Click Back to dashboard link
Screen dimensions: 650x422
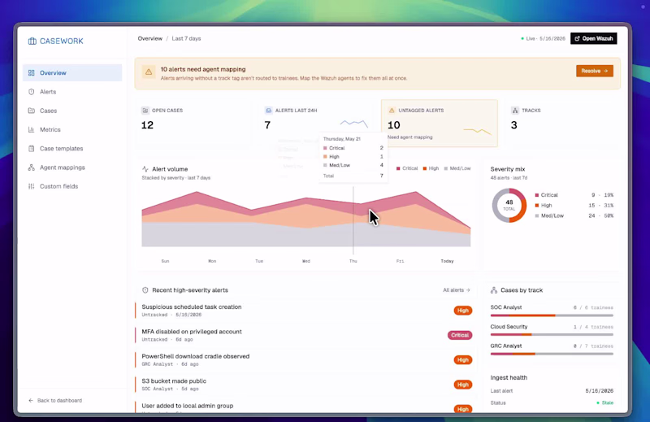pyautogui.click(x=55, y=400)
